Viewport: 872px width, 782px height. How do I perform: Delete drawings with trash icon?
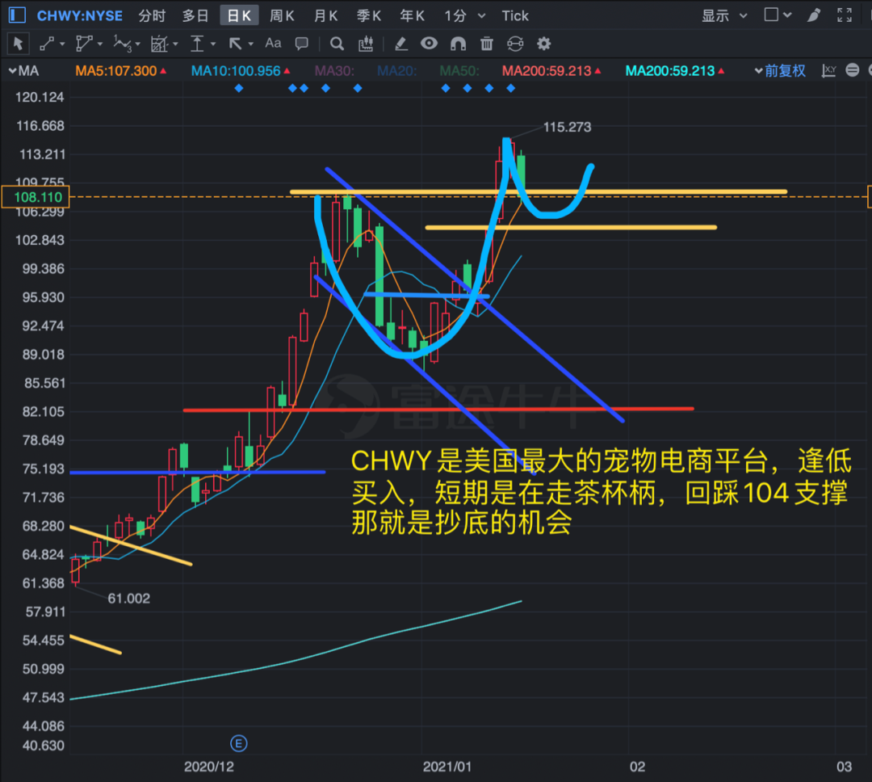coord(487,44)
